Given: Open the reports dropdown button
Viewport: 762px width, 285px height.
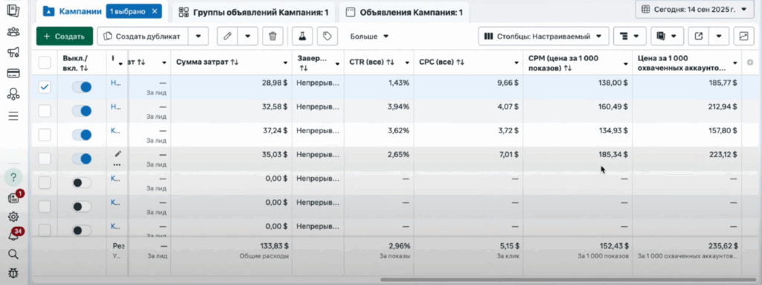Looking at the screenshot, I should (667, 36).
